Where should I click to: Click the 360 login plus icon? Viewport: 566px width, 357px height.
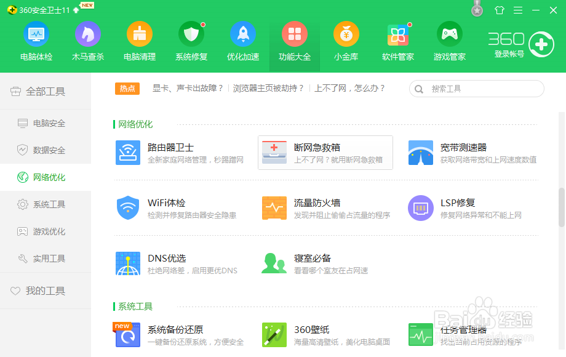click(x=541, y=44)
